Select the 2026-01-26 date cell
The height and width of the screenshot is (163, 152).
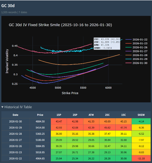click(x=15, y=146)
